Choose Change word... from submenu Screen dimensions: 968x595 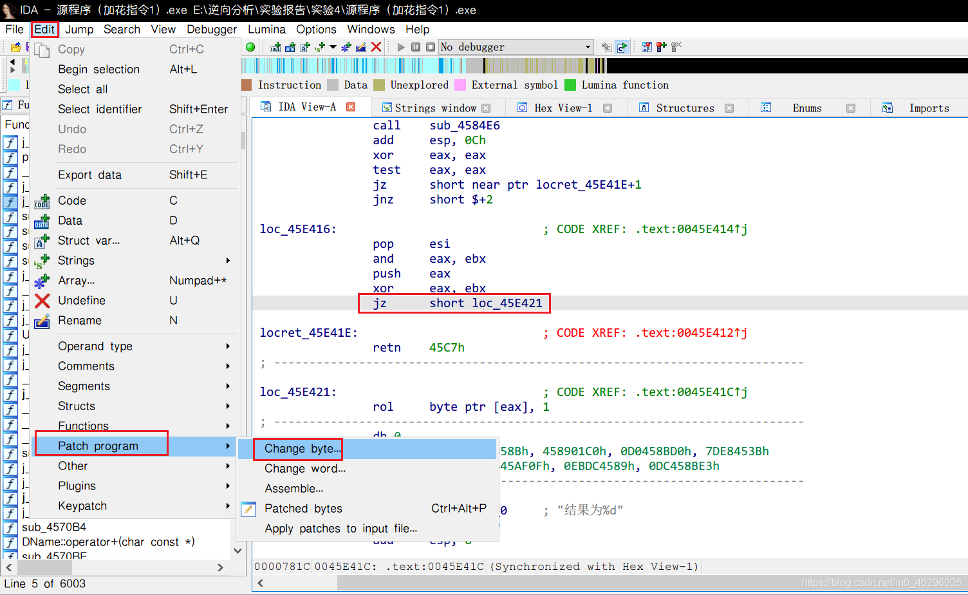[368, 469]
